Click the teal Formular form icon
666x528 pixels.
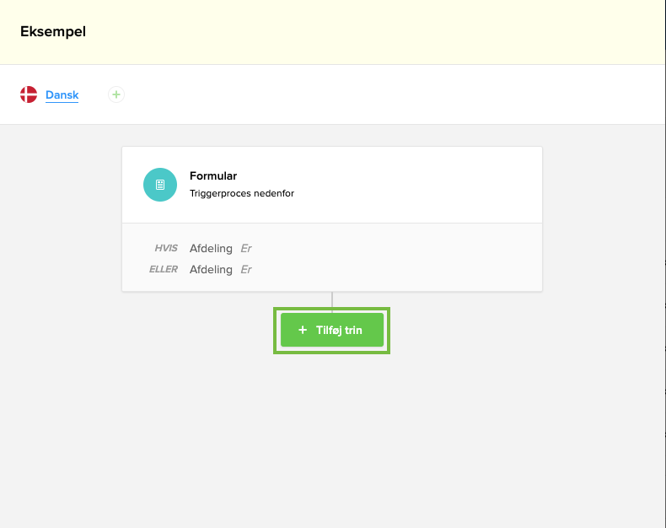coord(159,185)
